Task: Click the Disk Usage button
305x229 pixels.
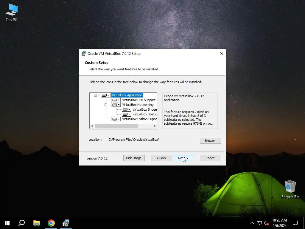Action: [x=134, y=158]
